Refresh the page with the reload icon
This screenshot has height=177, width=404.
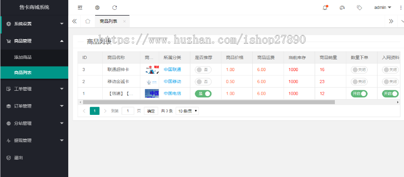click(114, 8)
